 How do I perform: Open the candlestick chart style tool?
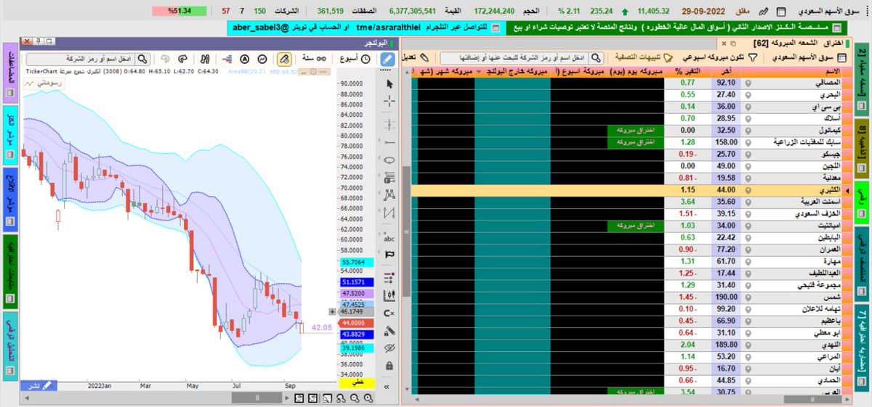[x=389, y=295]
